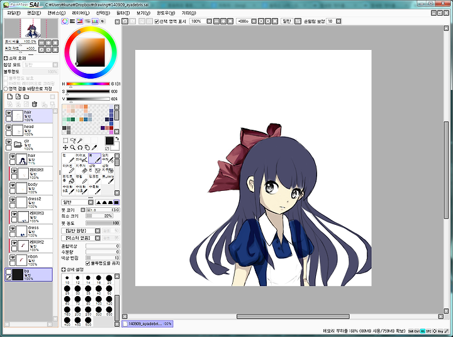Select the rotate view tool
The height and width of the screenshot is (337, 453).
[80, 147]
